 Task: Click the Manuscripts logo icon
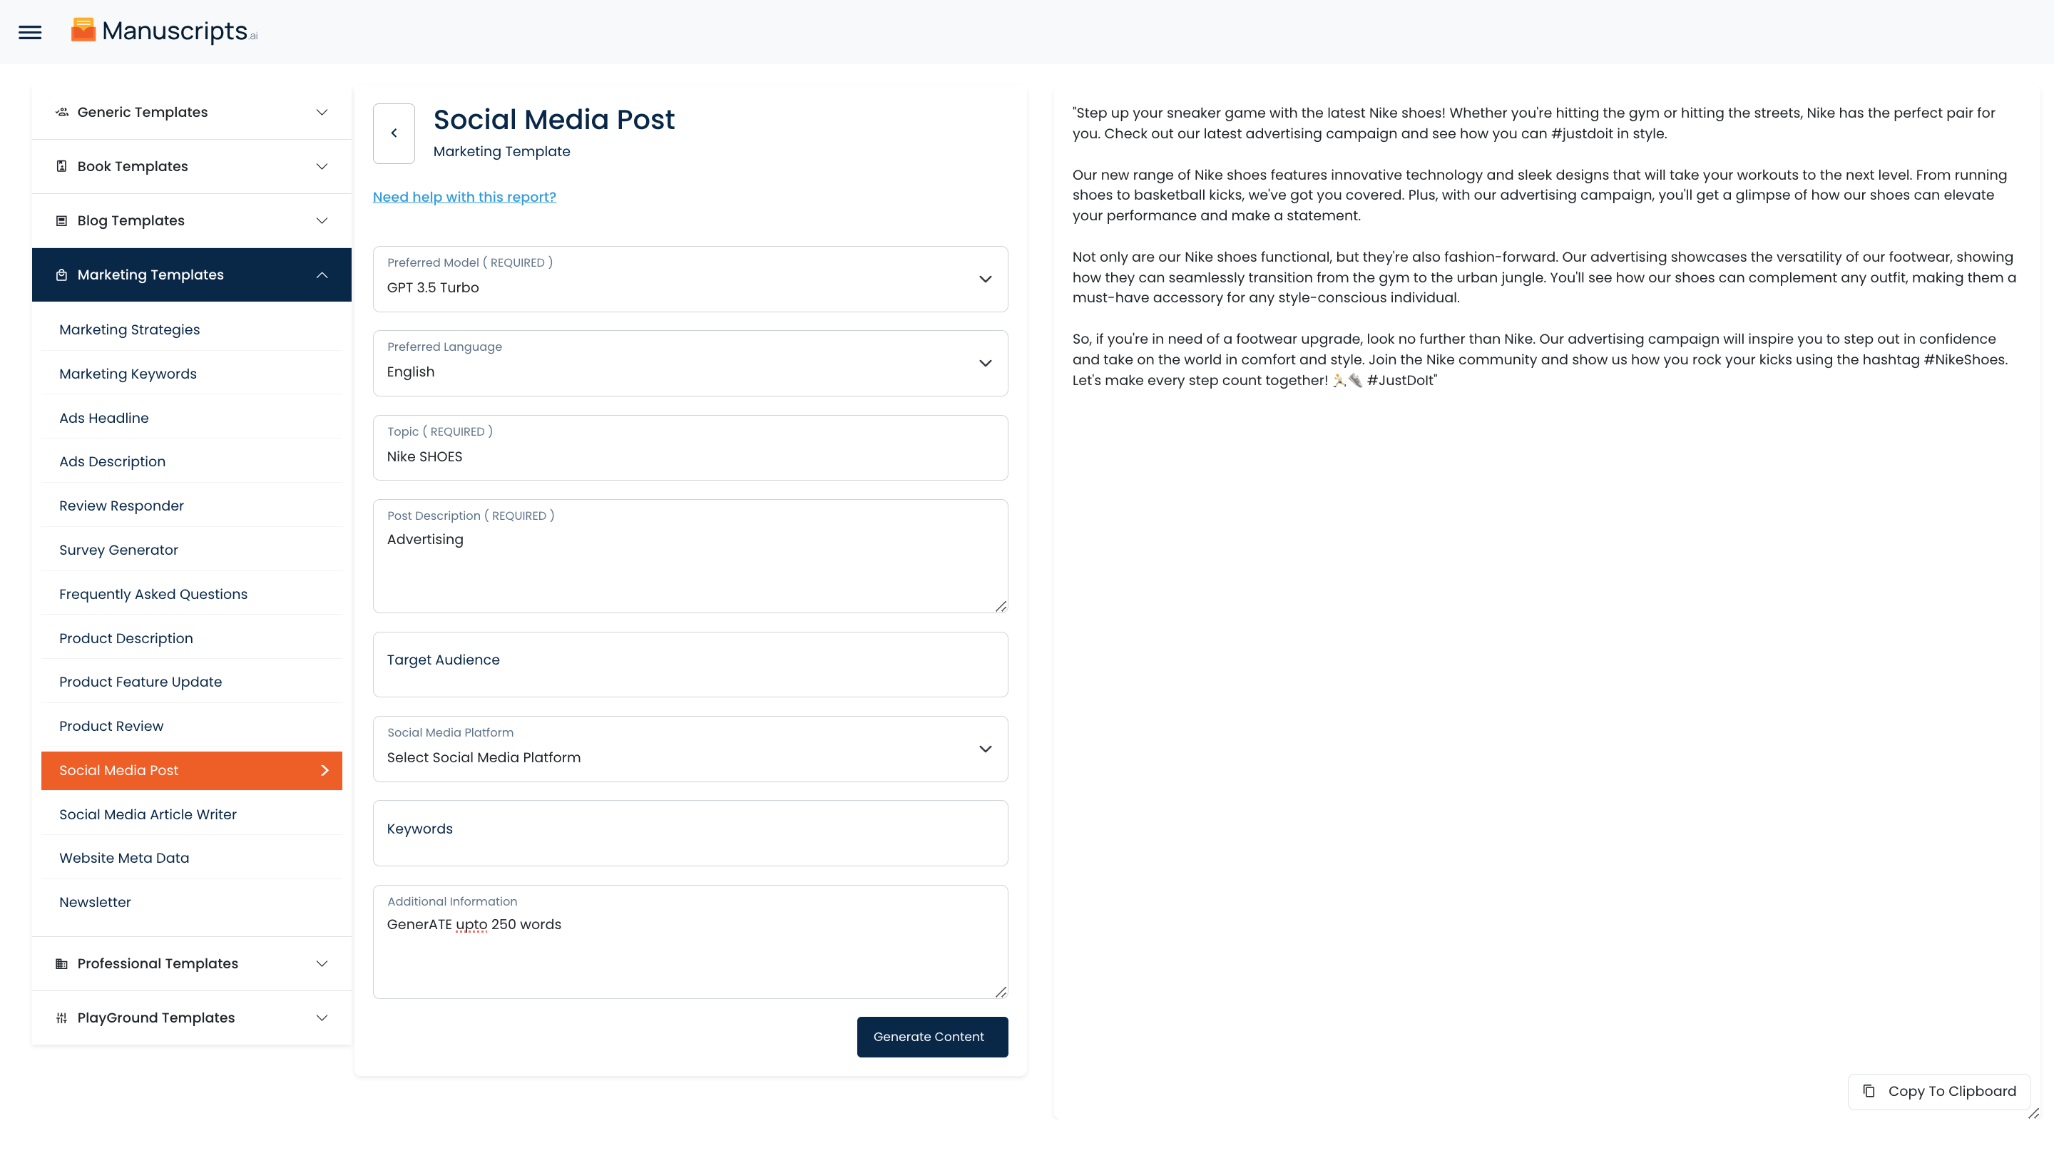click(x=83, y=30)
